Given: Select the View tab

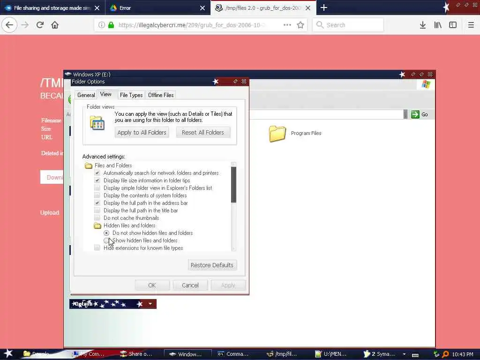Looking at the screenshot, I should tap(106, 94).
